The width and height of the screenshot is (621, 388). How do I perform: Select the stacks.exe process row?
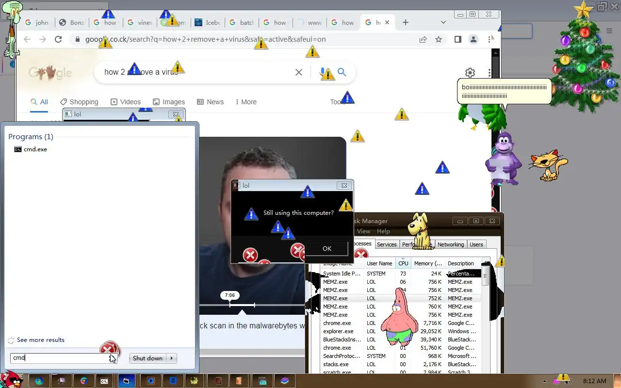coord(401,364)
